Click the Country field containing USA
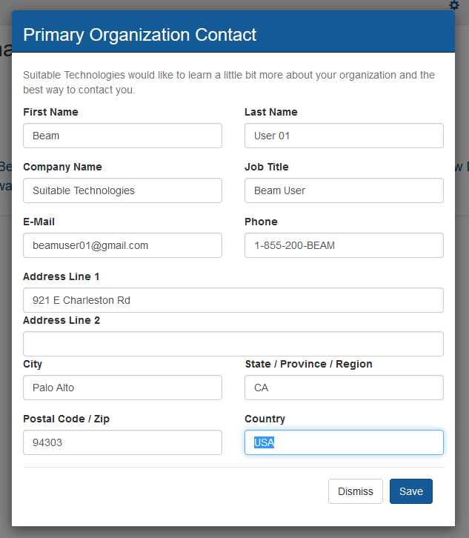This screenshot has width=469, height=538. 344,442
